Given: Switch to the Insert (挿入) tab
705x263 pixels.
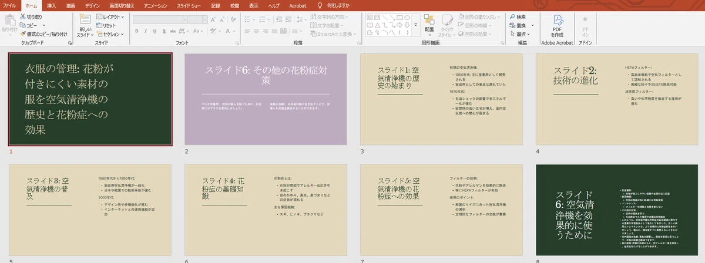Looking at the screenshot, I should pos(52,5).
